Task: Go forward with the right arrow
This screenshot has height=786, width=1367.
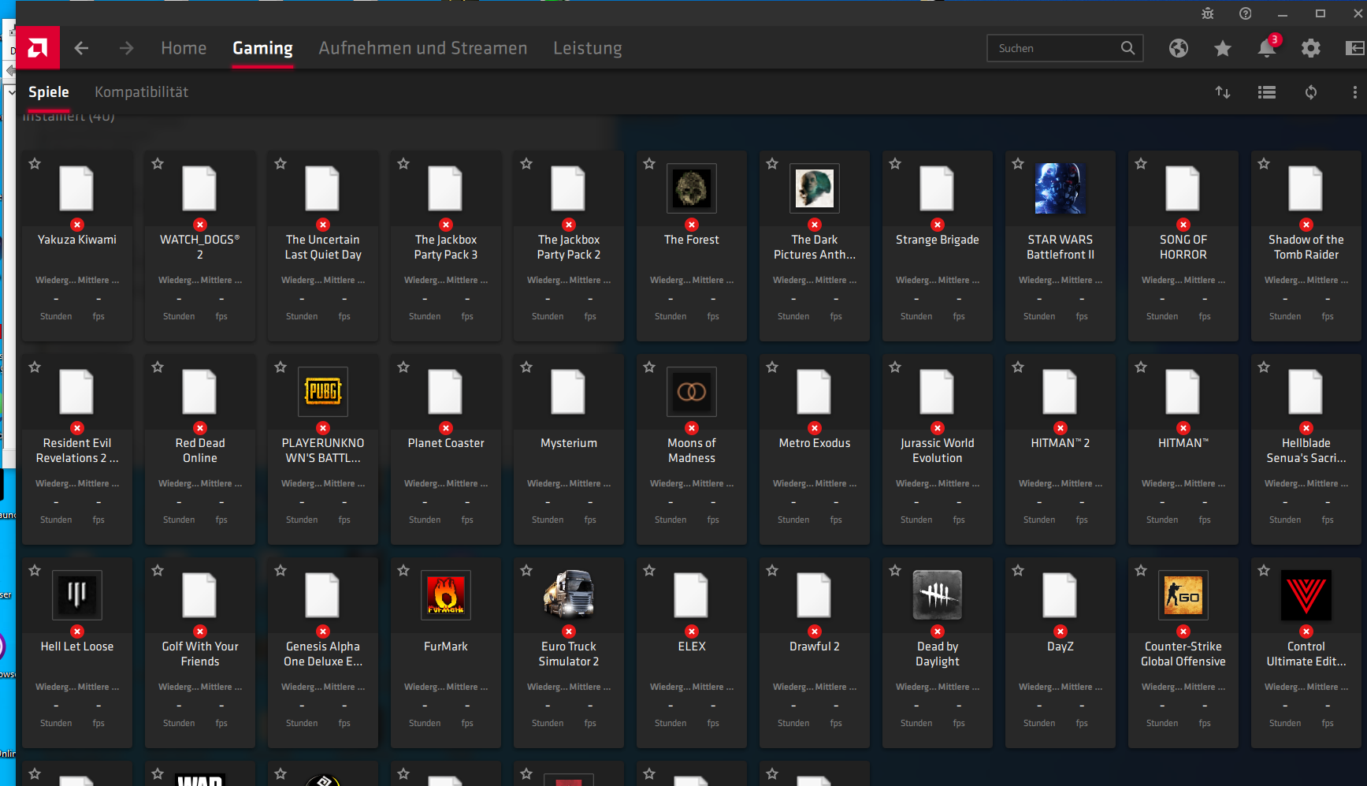Action: click(x=126, y=48)
